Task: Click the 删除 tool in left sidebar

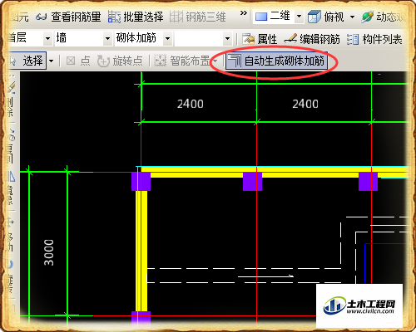Action: (10, 100)
